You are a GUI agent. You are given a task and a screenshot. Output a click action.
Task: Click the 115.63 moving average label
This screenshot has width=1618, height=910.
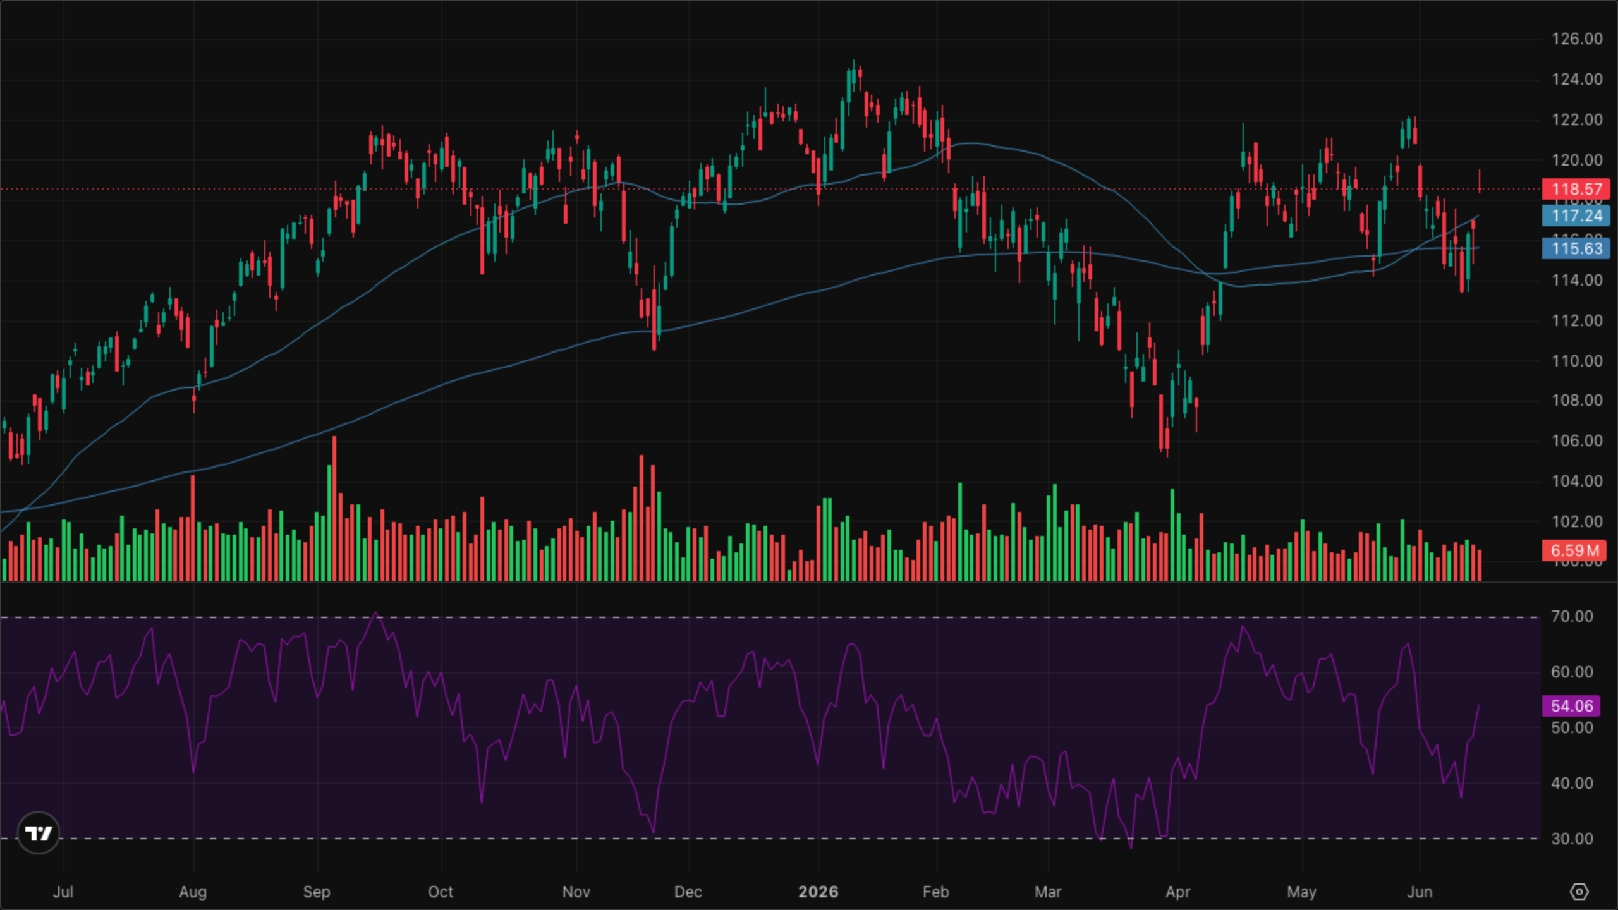pos(1576,248)
